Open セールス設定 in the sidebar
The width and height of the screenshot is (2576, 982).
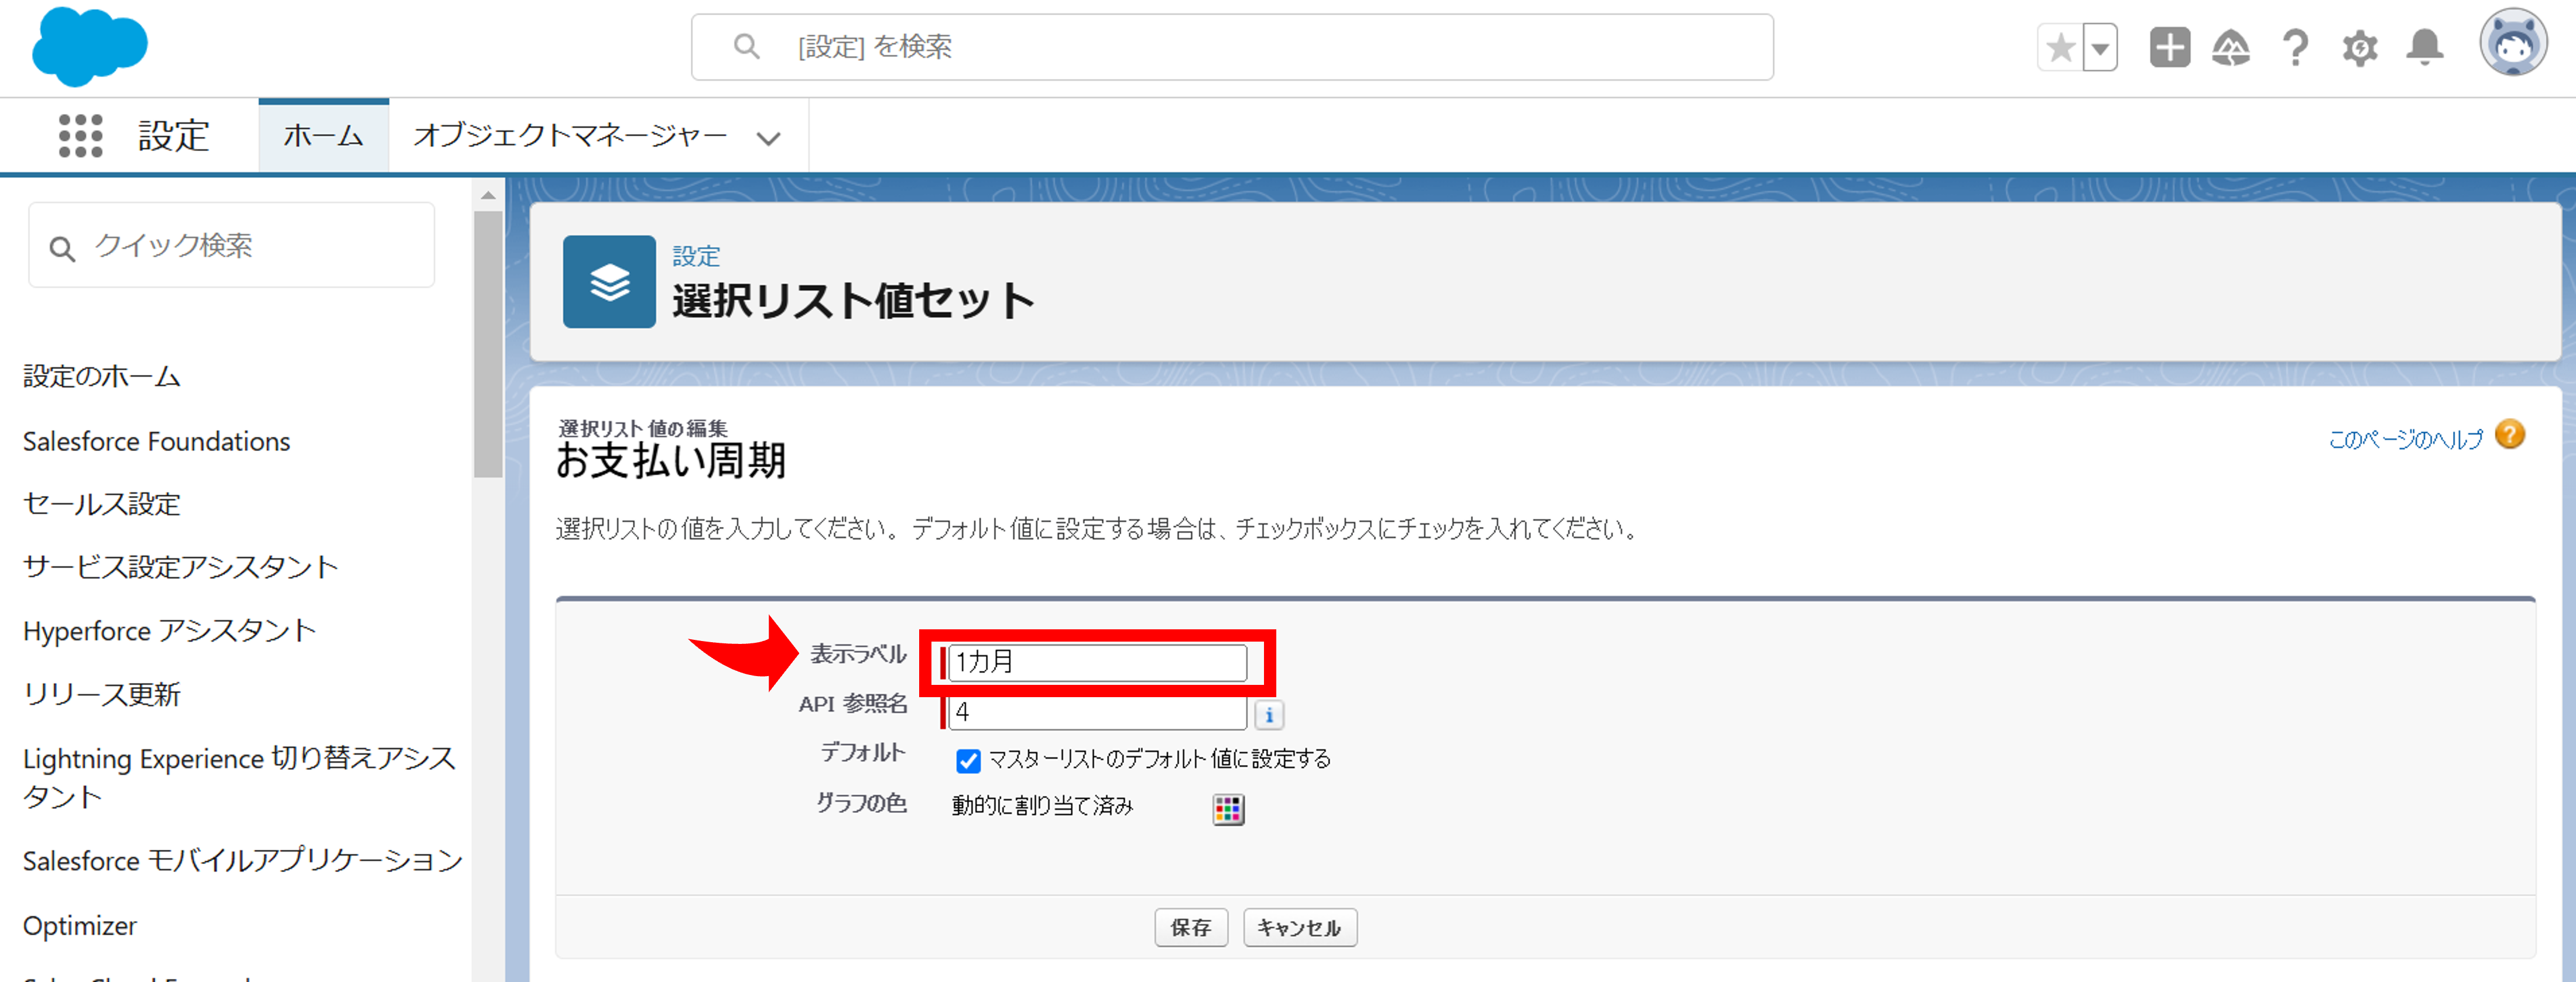point(101,504)
